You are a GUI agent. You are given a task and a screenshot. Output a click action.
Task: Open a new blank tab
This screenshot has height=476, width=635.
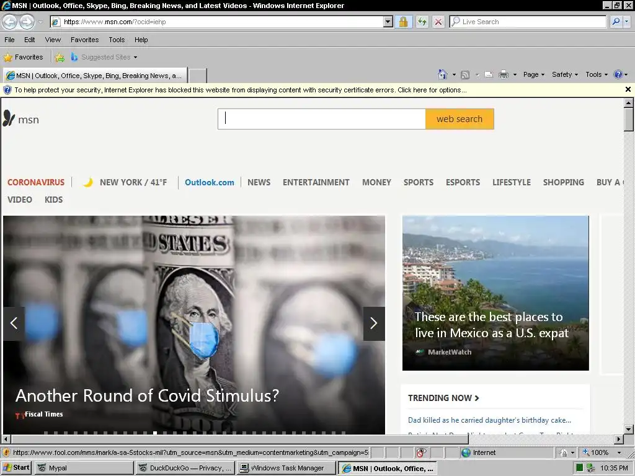198,76
